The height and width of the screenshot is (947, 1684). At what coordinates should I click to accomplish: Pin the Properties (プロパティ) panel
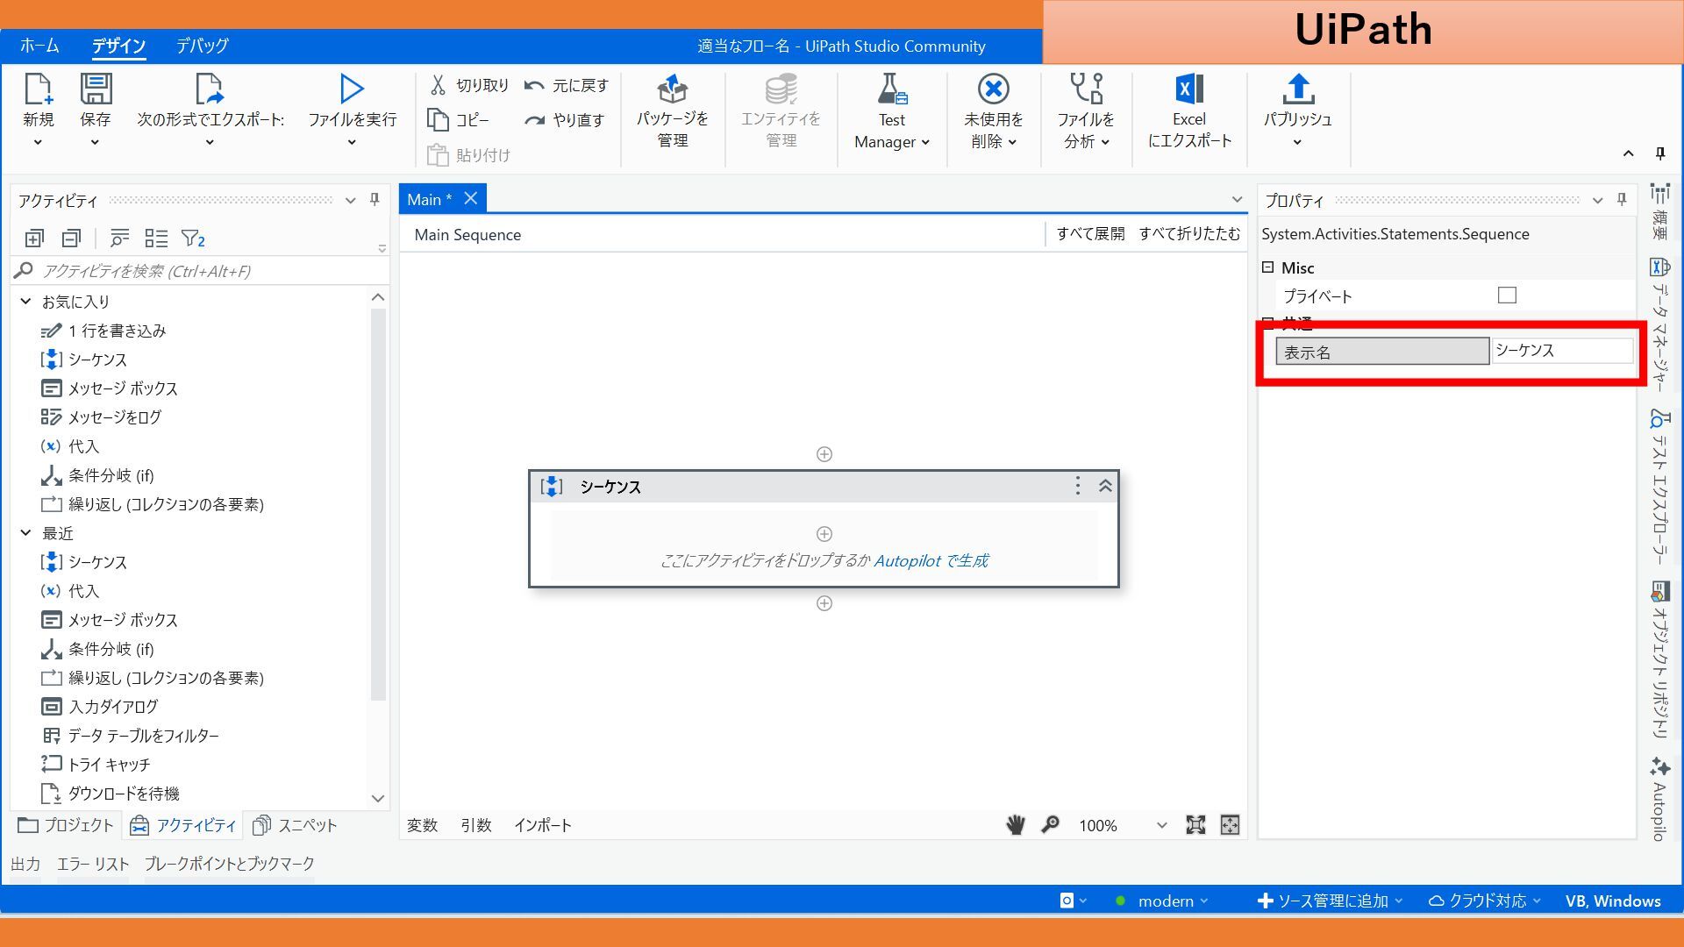click(x=1622, y=200)
